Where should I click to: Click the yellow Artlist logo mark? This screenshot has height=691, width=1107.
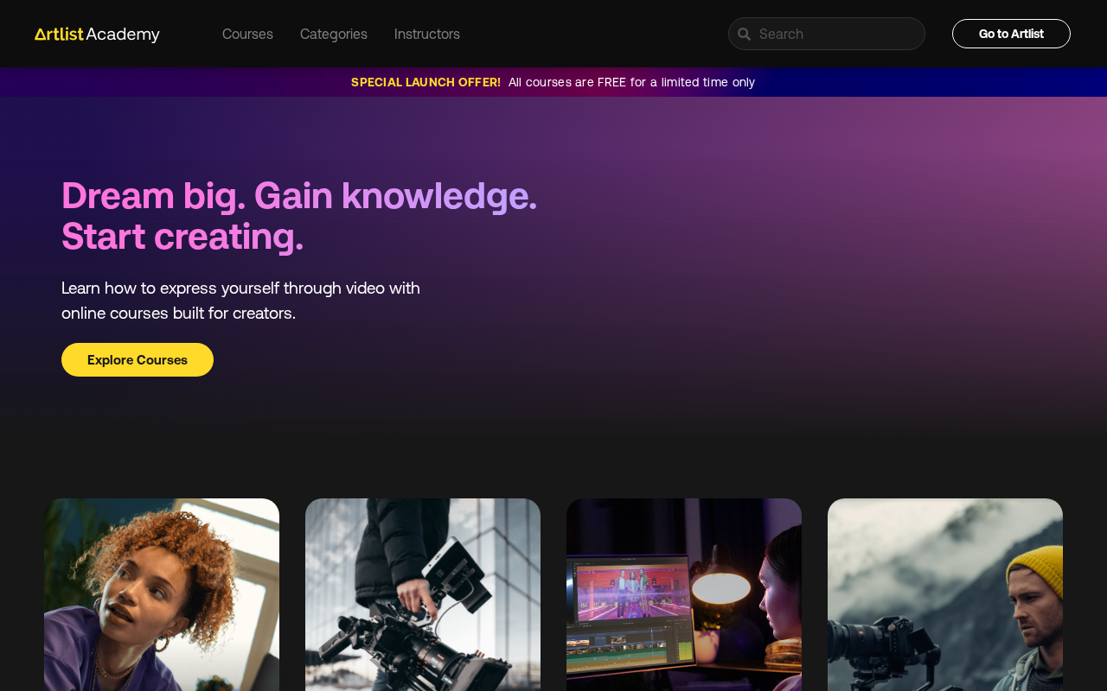point(59,34)
